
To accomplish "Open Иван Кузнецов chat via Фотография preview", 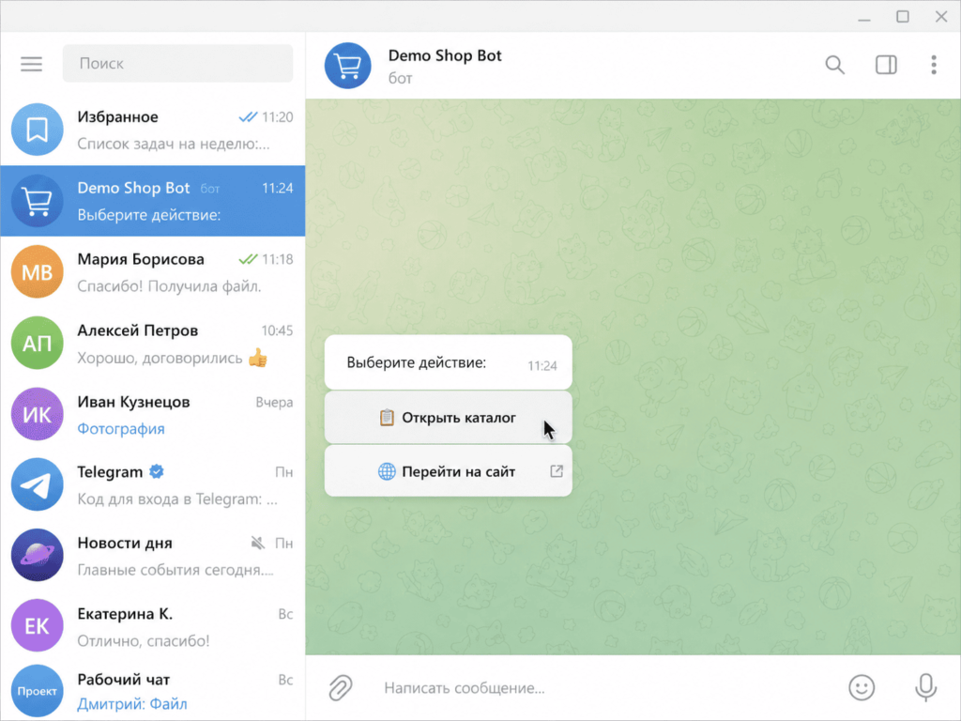I will 121,428.
